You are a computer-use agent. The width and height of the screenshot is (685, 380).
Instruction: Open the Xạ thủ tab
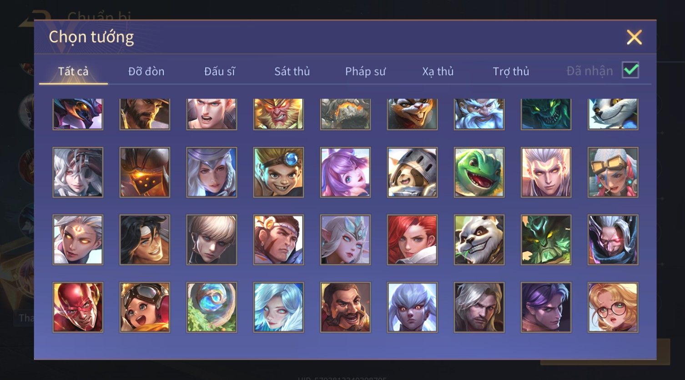click(x=438, y=71)
